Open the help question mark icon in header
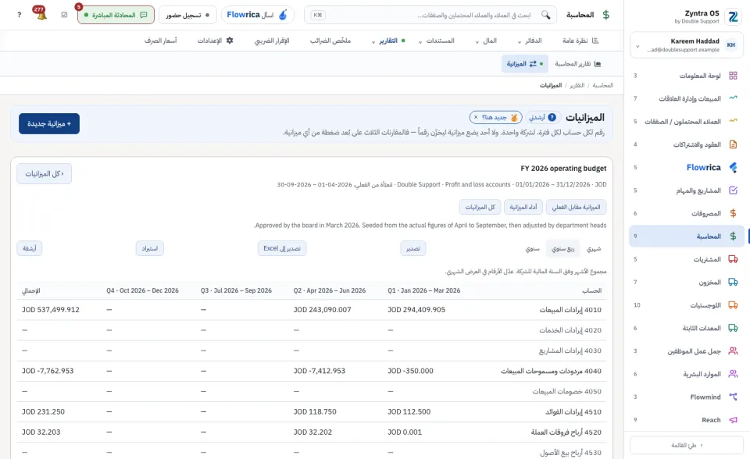Image resolution: width=750 pixels, height=459 pixels. [19, 15]
